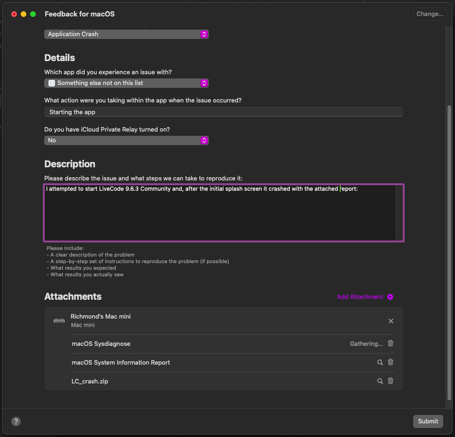Open the iCloud Private Relay dropdown

click(x=126, y=140)
